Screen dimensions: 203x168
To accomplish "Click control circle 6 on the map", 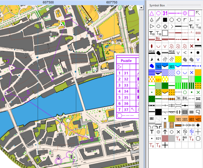I will coord(85,139).
